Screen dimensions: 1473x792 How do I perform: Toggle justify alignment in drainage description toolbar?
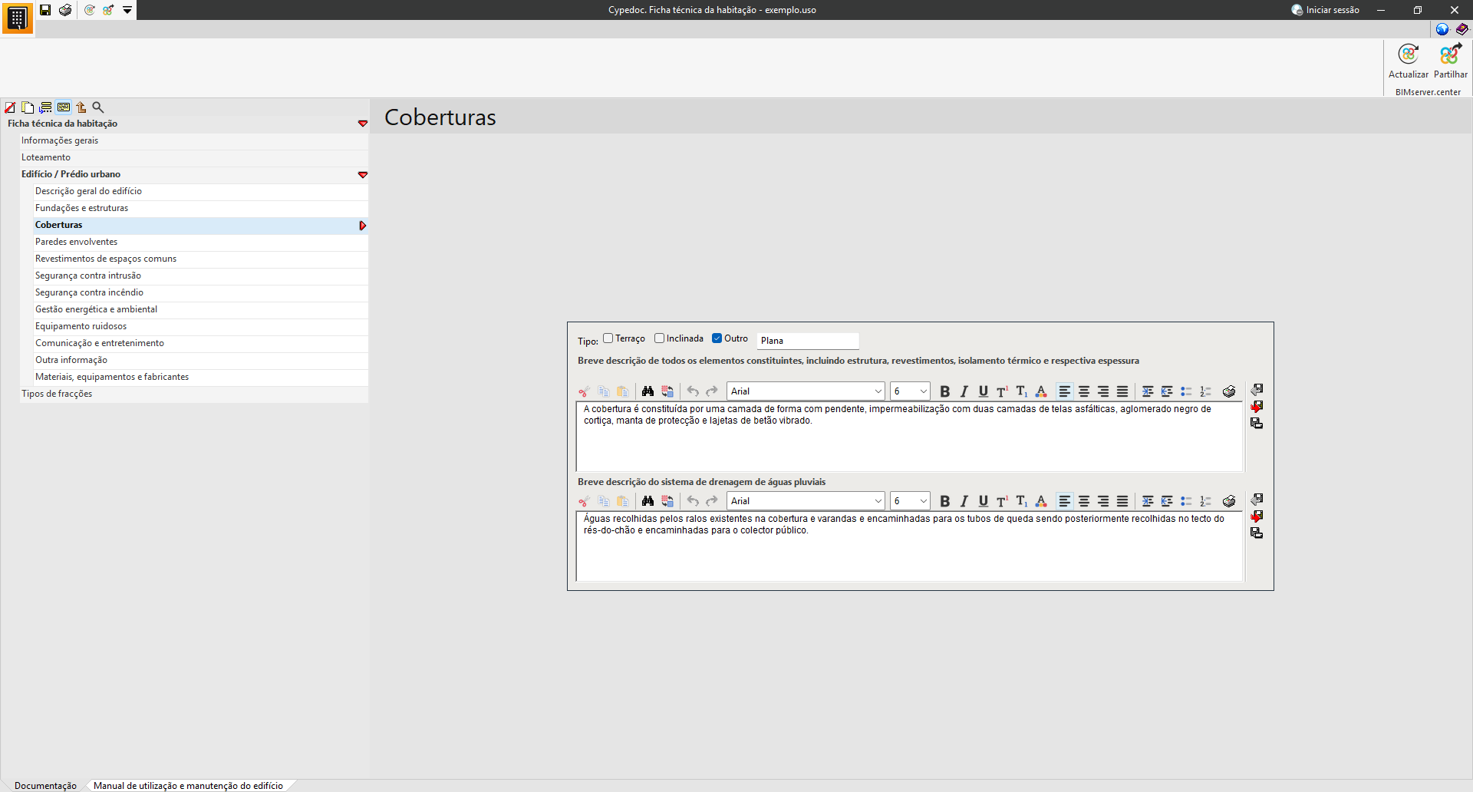[1122, 501]
